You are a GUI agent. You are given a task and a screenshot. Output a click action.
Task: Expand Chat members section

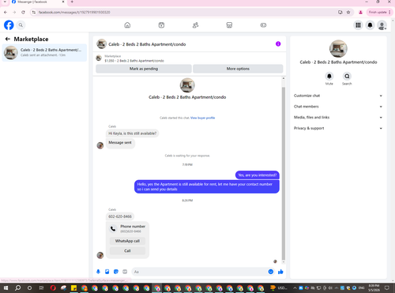point(338,107)
